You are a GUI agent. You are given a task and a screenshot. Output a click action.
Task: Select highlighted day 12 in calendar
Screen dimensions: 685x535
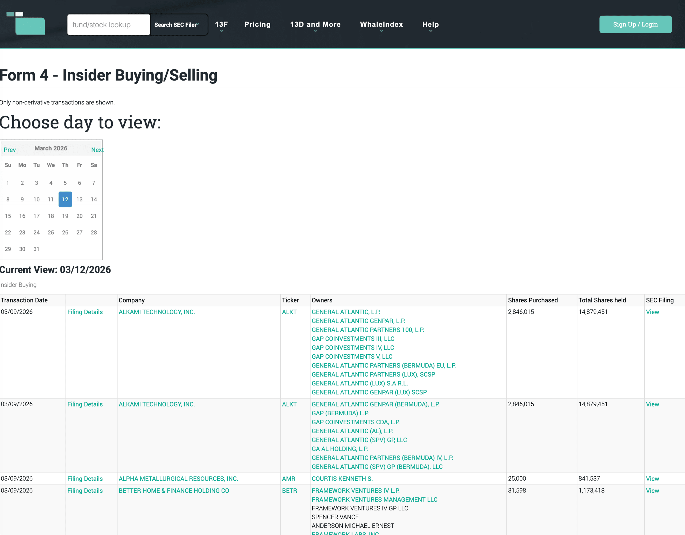click(x=65, y=199)
